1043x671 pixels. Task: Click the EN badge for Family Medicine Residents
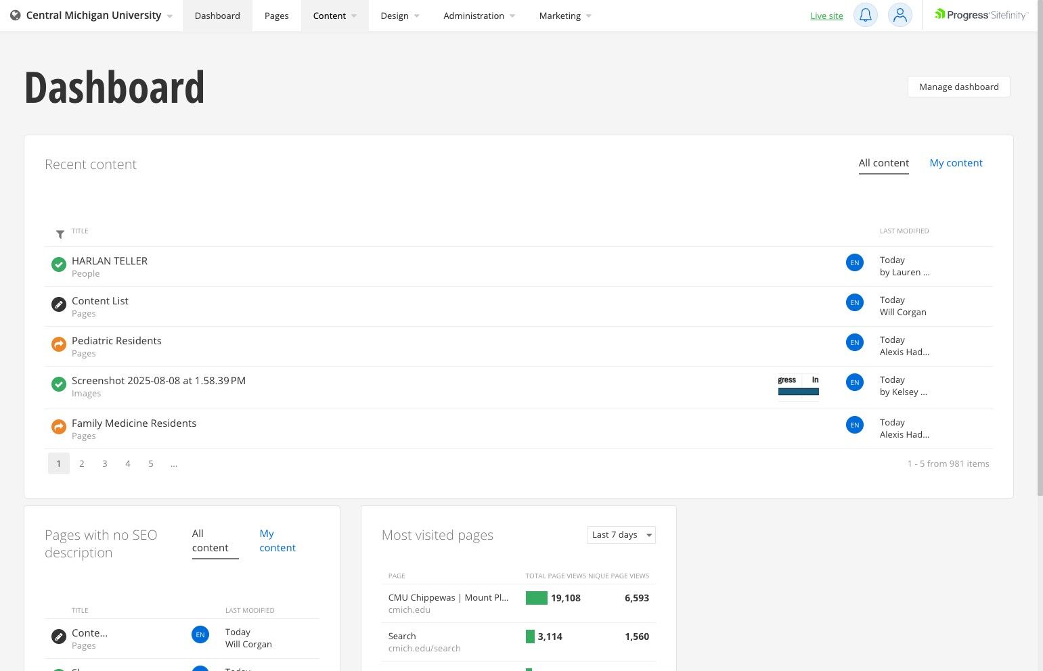tap(855, 425)
